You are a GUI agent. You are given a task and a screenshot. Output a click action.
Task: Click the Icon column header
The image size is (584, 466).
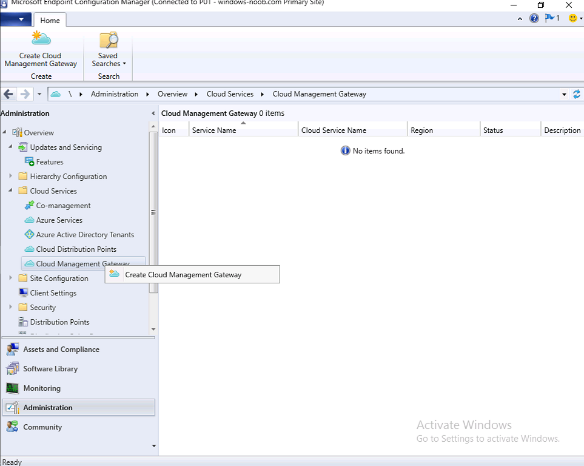pos(174,130)
